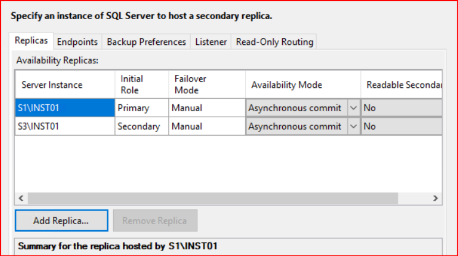
Task: Select the Listener tab
Action: coord(211,42)
